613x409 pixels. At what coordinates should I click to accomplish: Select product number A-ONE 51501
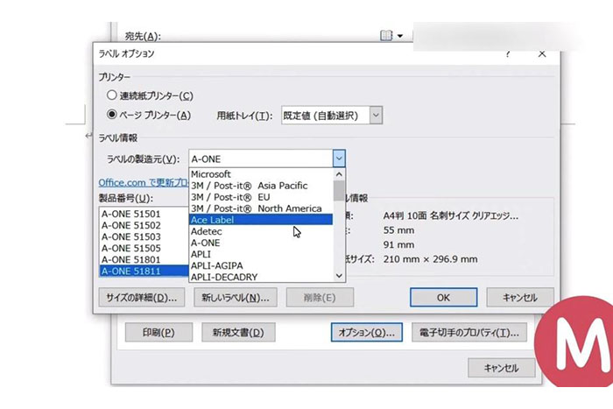[144, 214]
